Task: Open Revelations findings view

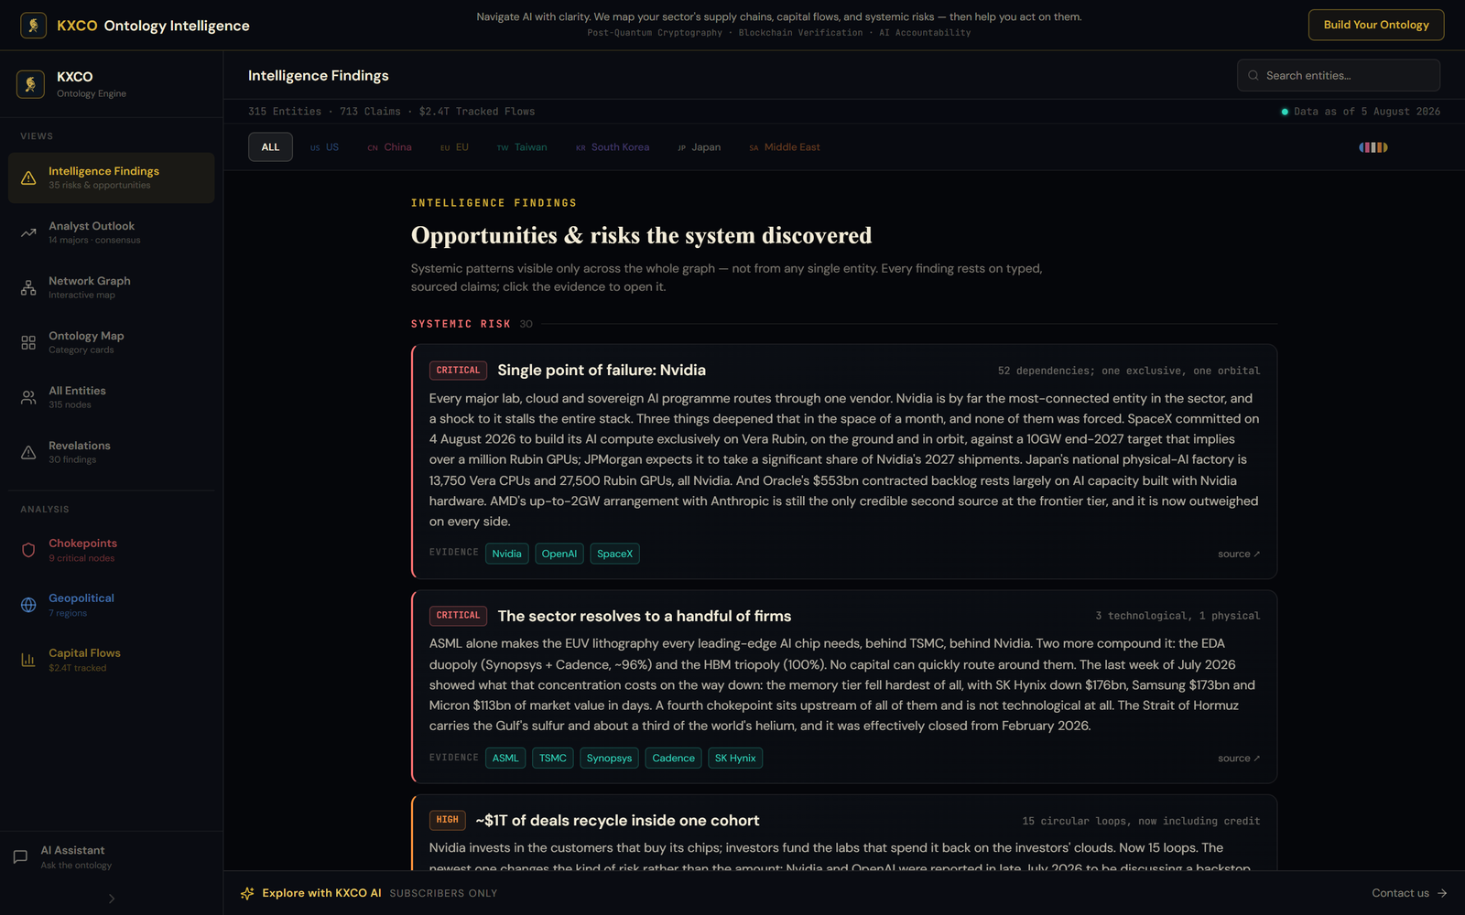Action: 112,452
